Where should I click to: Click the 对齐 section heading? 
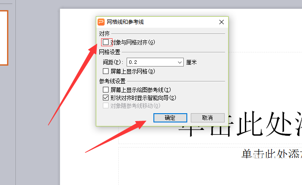coord(104,33)
